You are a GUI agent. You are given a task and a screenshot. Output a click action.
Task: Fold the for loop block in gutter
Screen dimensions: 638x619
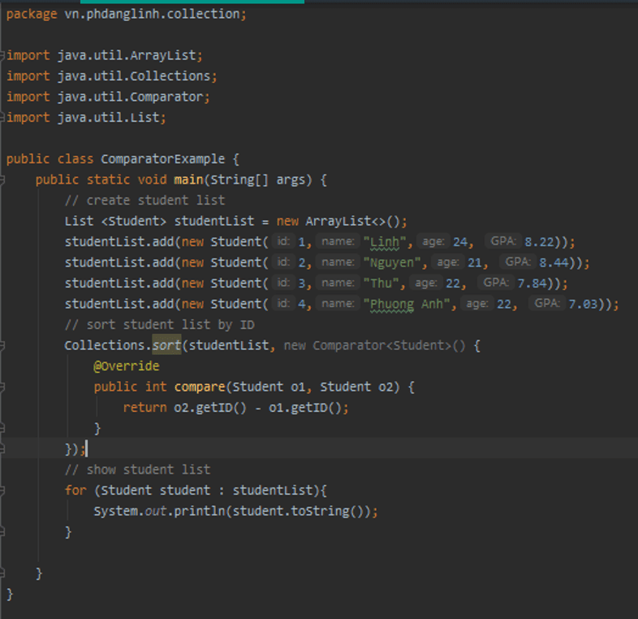click(3, 491)
